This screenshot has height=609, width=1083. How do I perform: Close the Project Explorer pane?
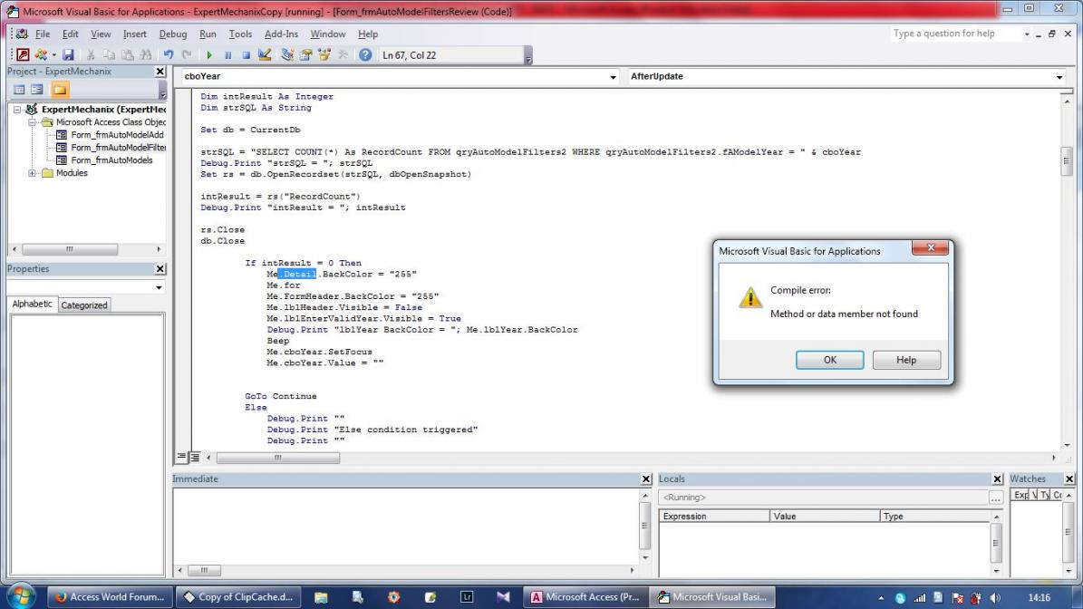160,71
